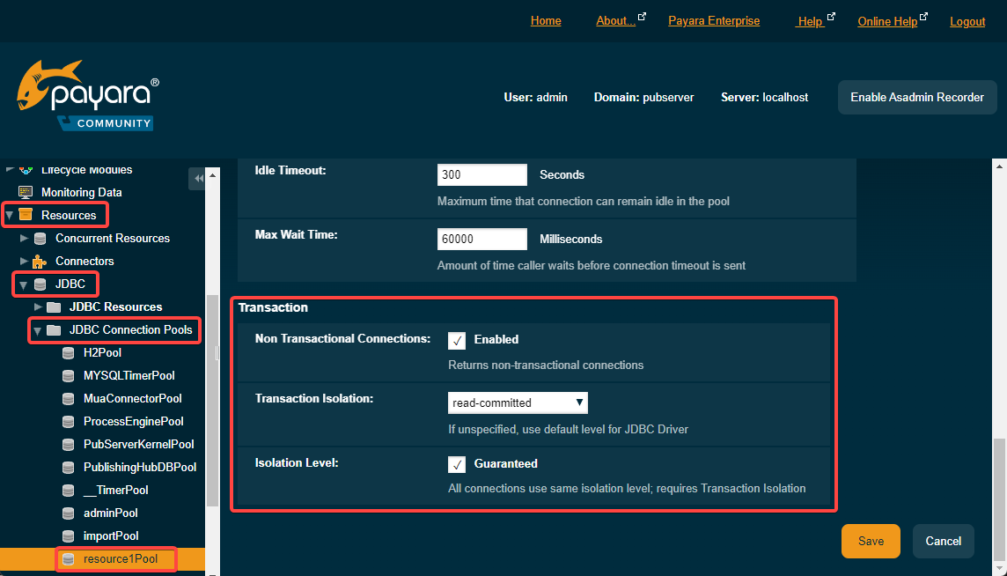Click the Enable Asadmin Recorder button
The height and width of the screenshot is (576, 1007).
[x=916, y=97]
